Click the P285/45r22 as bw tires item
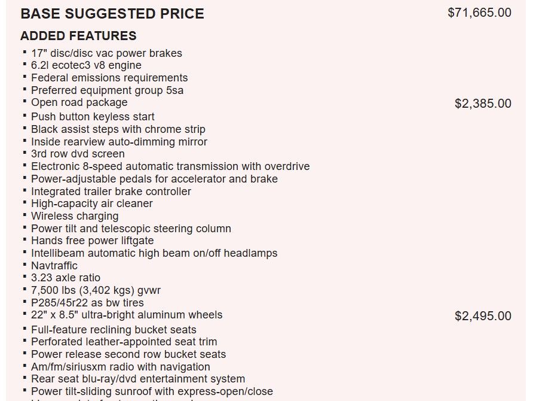Screen dimensions: 533x401 [x=87, y=303]
